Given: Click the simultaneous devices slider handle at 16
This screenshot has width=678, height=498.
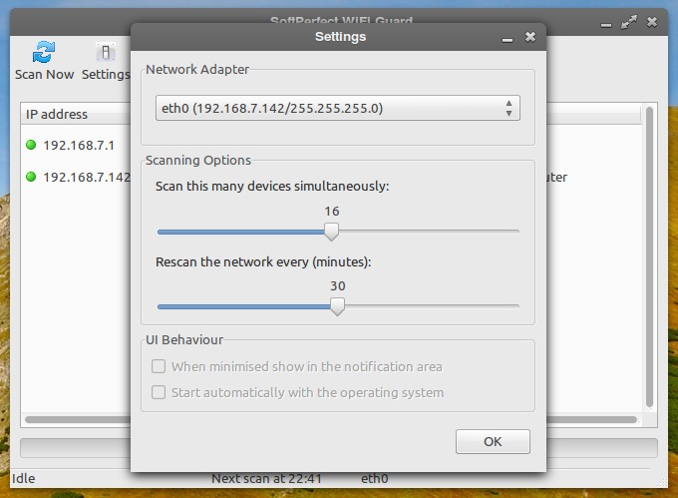Looking at the screenshot, I should tap(332, 232).
